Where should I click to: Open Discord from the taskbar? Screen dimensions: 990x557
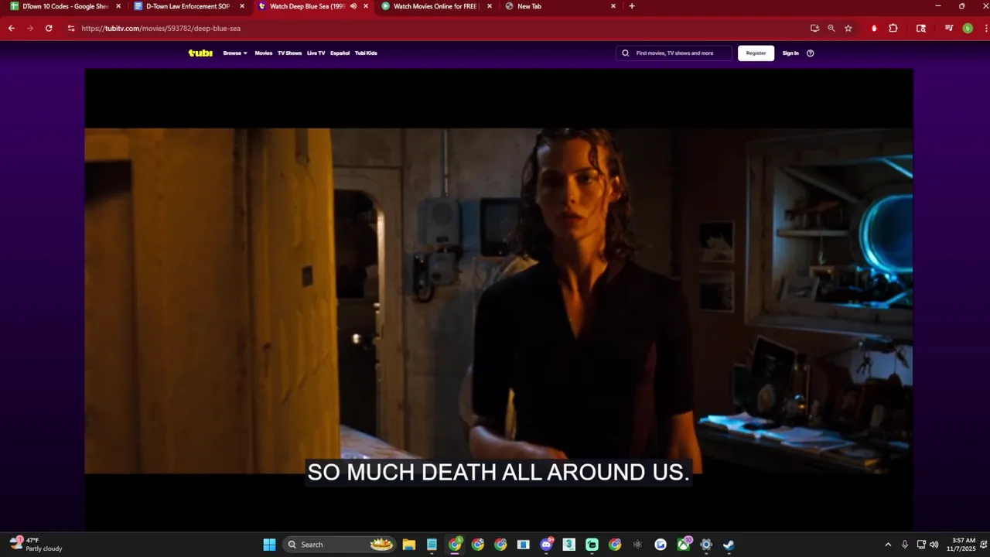pos(547,545)
